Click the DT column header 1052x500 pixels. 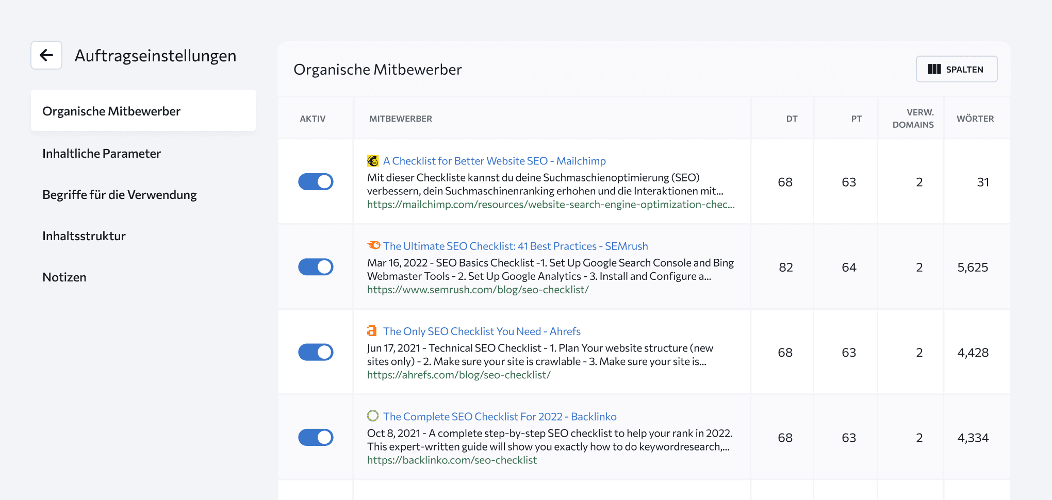tap(792, 118)
